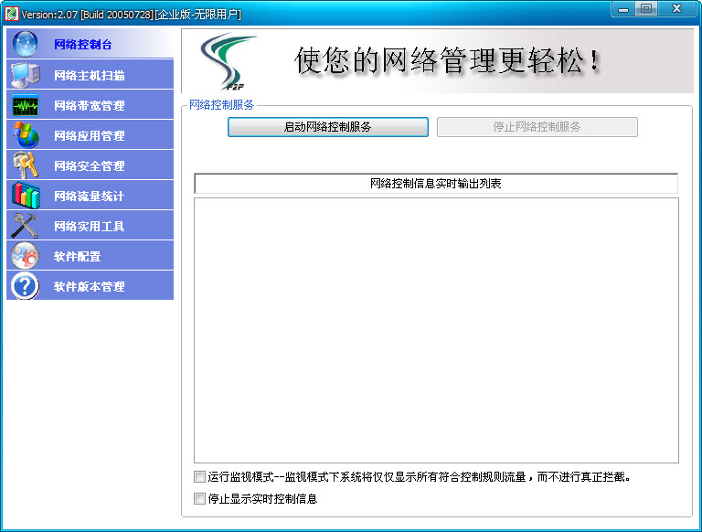
Task: Click the gear icon for 软件配置
Action: tap(25, 256)
